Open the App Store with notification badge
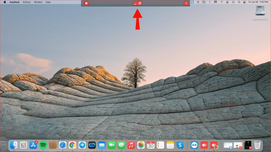This screenshot has height=152, width=271. click(33, 145)
